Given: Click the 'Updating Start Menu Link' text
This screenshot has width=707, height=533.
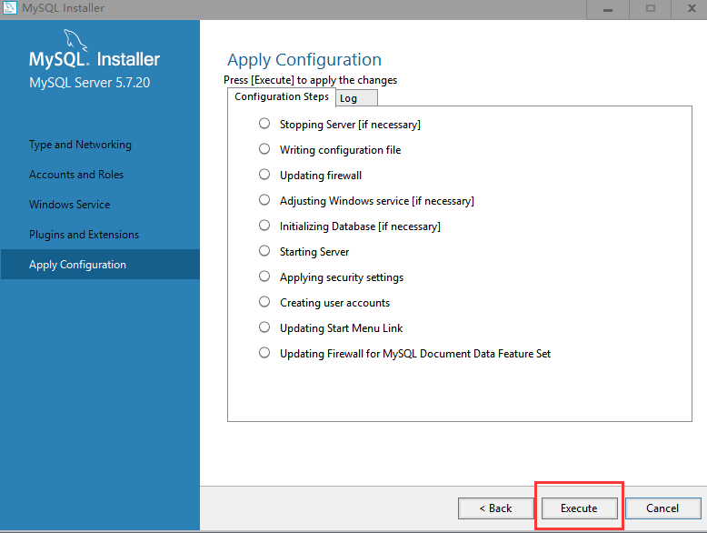Looking at the screenshot, I should tap(341, 328).
